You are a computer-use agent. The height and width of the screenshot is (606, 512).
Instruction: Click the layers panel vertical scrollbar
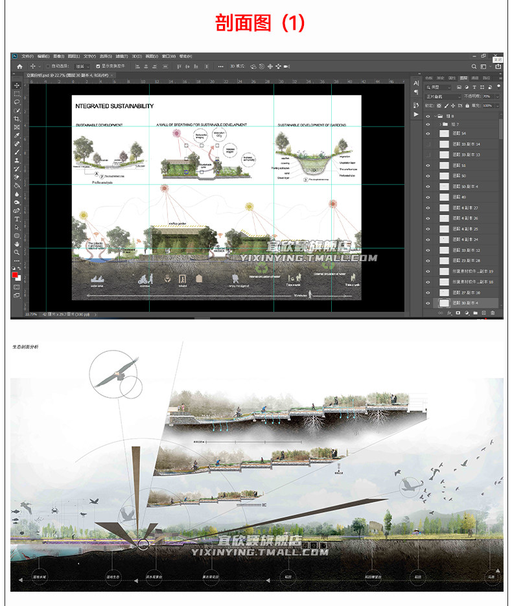click(x=501, y=129)
